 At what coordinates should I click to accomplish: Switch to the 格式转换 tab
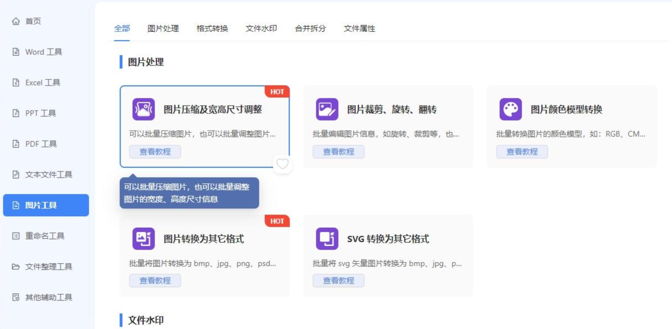tap(212, 28)
